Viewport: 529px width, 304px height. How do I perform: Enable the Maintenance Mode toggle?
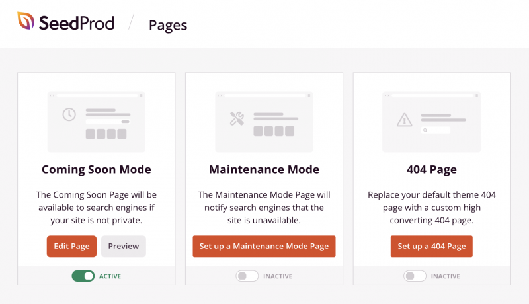[247, 276]
